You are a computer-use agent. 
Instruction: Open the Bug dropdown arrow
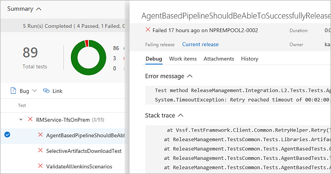pyautogui.click(x=35, y=91)
